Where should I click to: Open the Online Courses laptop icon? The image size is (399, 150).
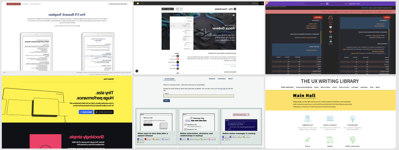pyautogui.click(x=330, y=119)
